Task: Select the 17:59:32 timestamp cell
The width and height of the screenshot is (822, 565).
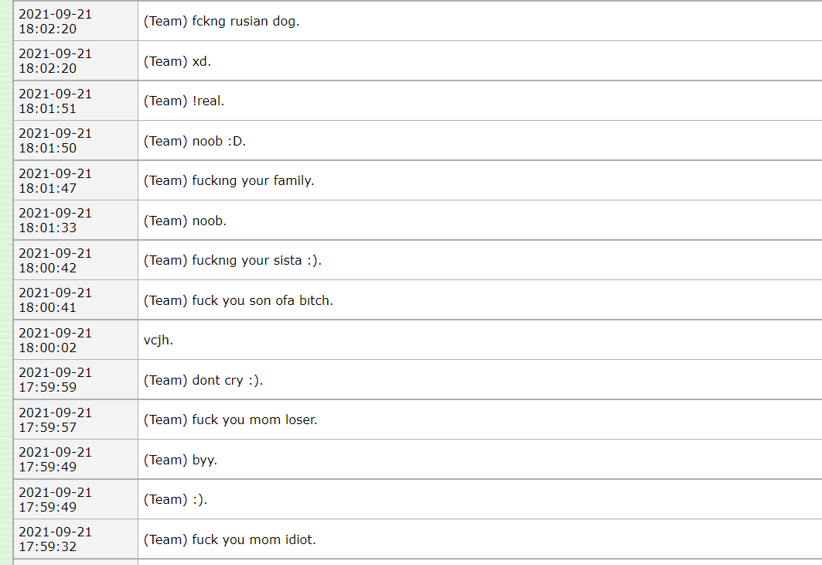Action: tap(55, 539)
